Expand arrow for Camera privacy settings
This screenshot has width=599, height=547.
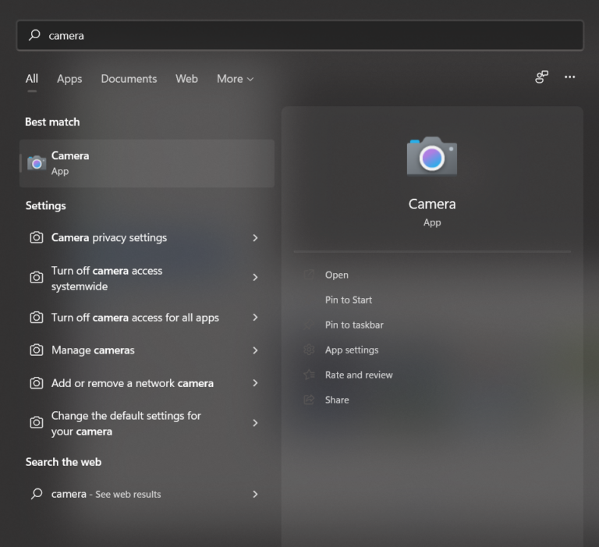255,238
